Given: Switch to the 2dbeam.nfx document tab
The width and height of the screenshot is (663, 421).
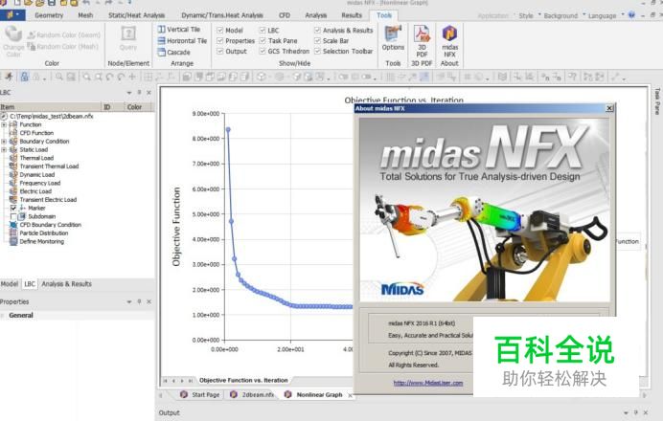Looking at the screenshot, I should coord(252,394).
